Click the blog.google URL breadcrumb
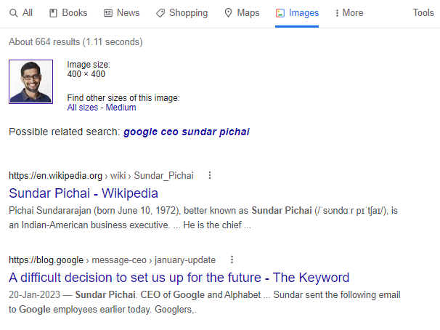Viewport: 440px width, 330px height. (x=46, y=259)
